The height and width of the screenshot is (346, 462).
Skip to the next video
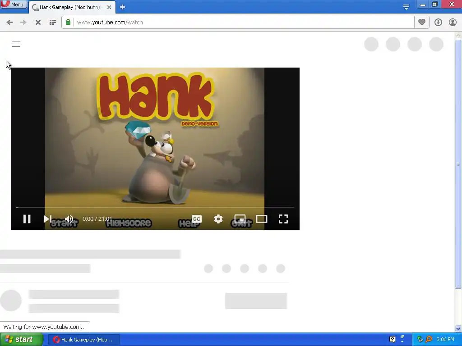tap(48, 219)
